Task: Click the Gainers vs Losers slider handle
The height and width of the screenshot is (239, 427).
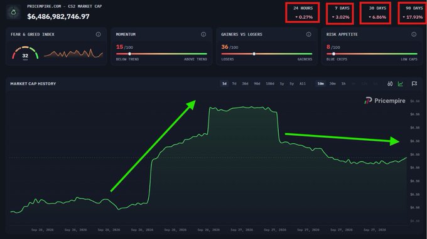Action: 254,54
